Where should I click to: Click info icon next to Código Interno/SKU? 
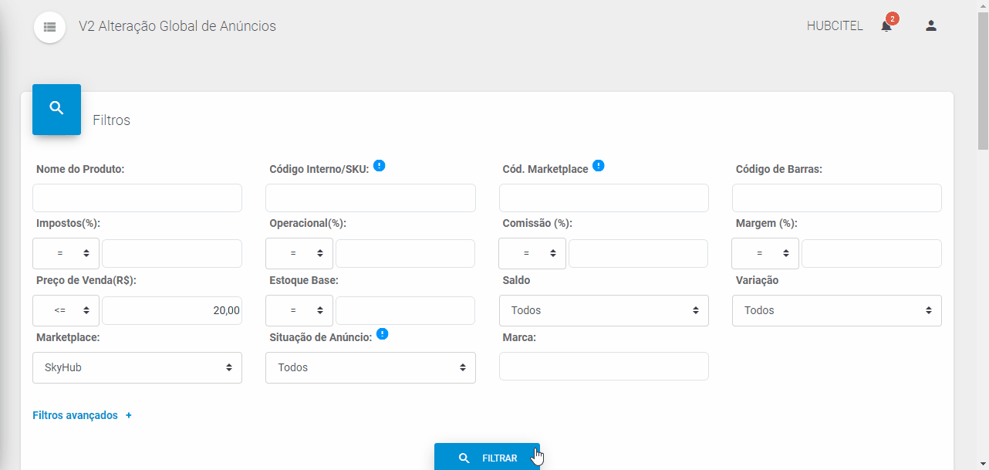pyautogui.click(x=380, y=166)
